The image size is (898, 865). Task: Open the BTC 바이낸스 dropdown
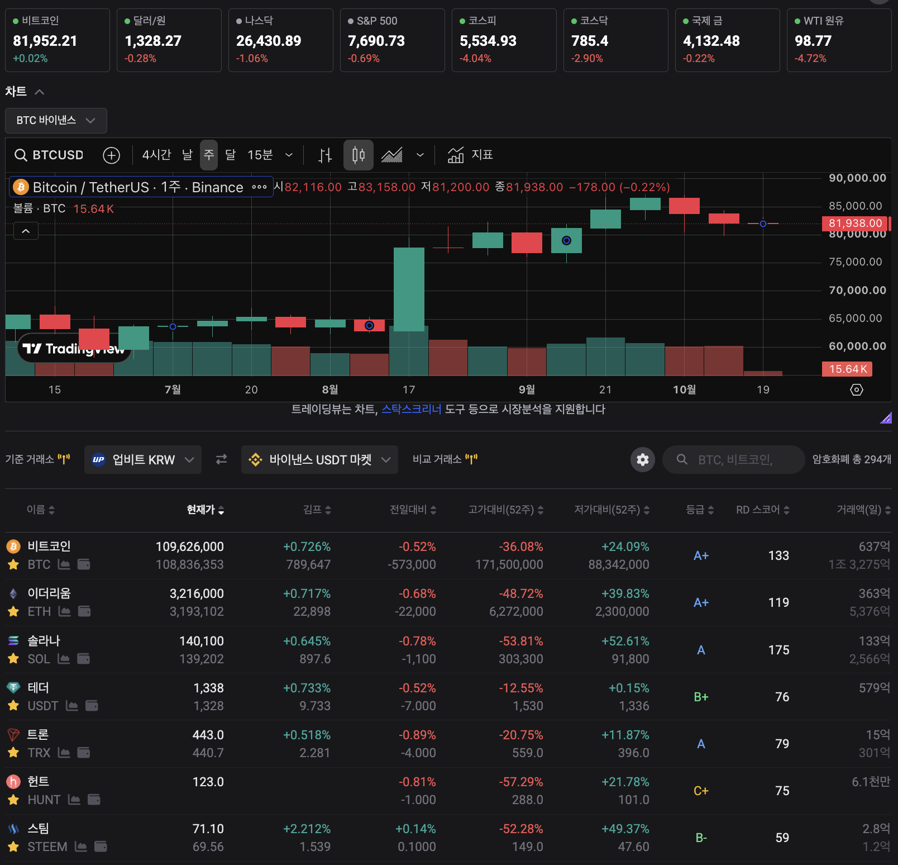(56, 121)
